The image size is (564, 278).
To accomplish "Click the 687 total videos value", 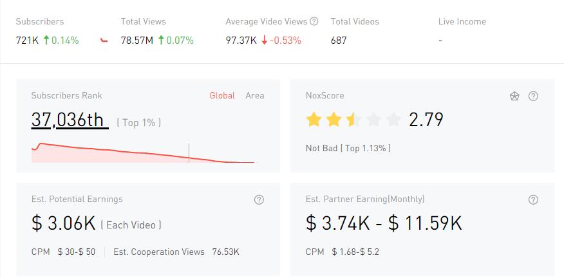I will click(x=339, y=41).
